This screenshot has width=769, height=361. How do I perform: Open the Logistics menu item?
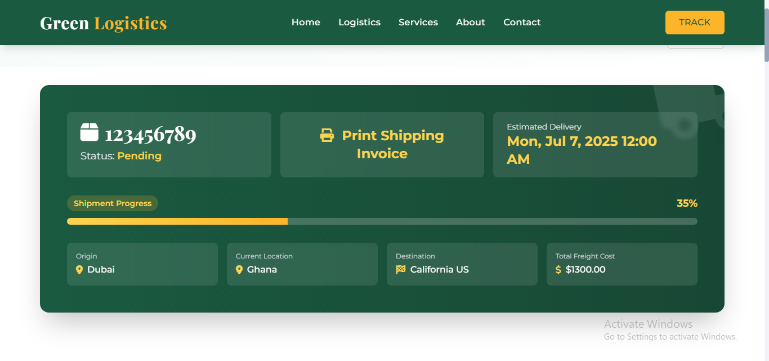(x=359, y=23)
